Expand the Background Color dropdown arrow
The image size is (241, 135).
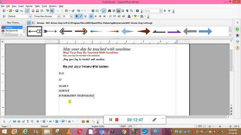click(145, 16)
